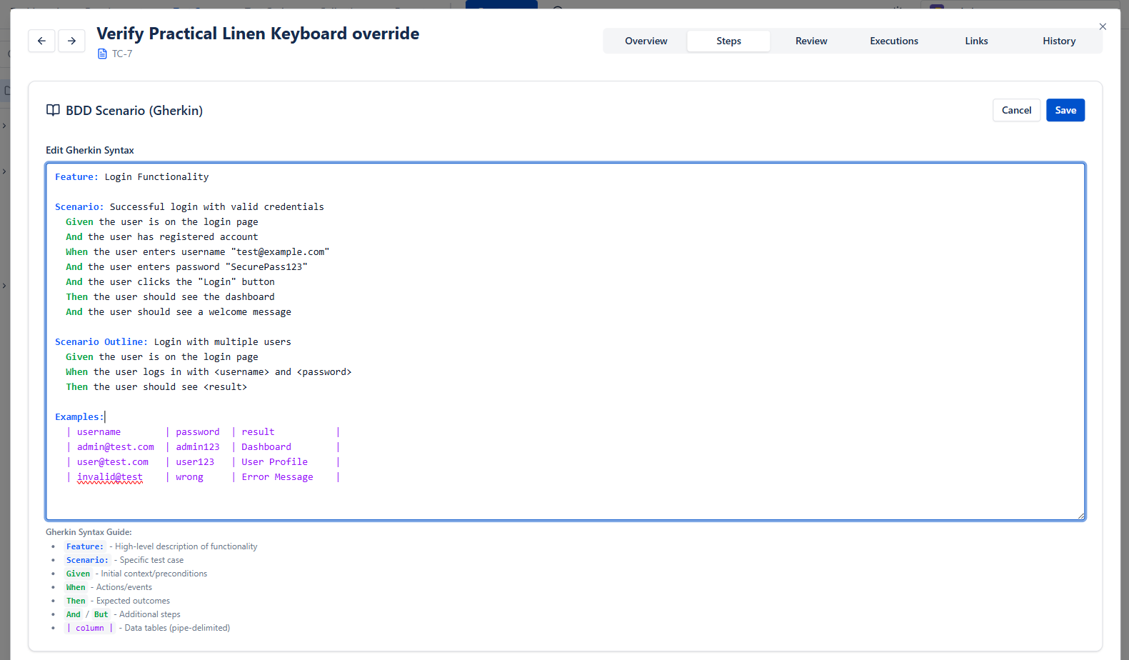Open the Review tab

811,41
